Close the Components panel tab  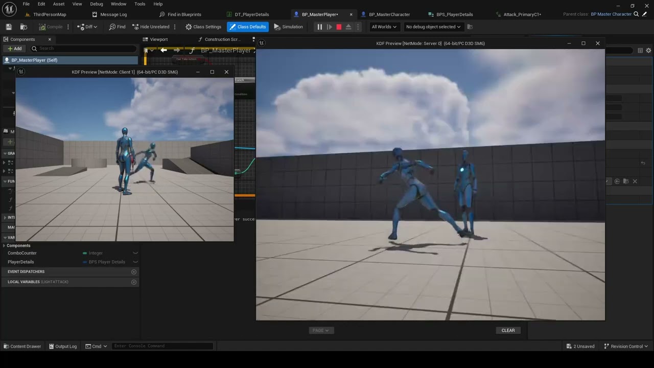(x=50, y=39)
